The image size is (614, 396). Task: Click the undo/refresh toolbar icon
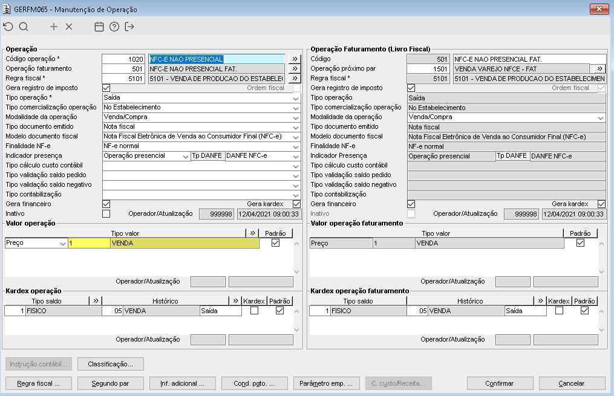tap(8, 27)
